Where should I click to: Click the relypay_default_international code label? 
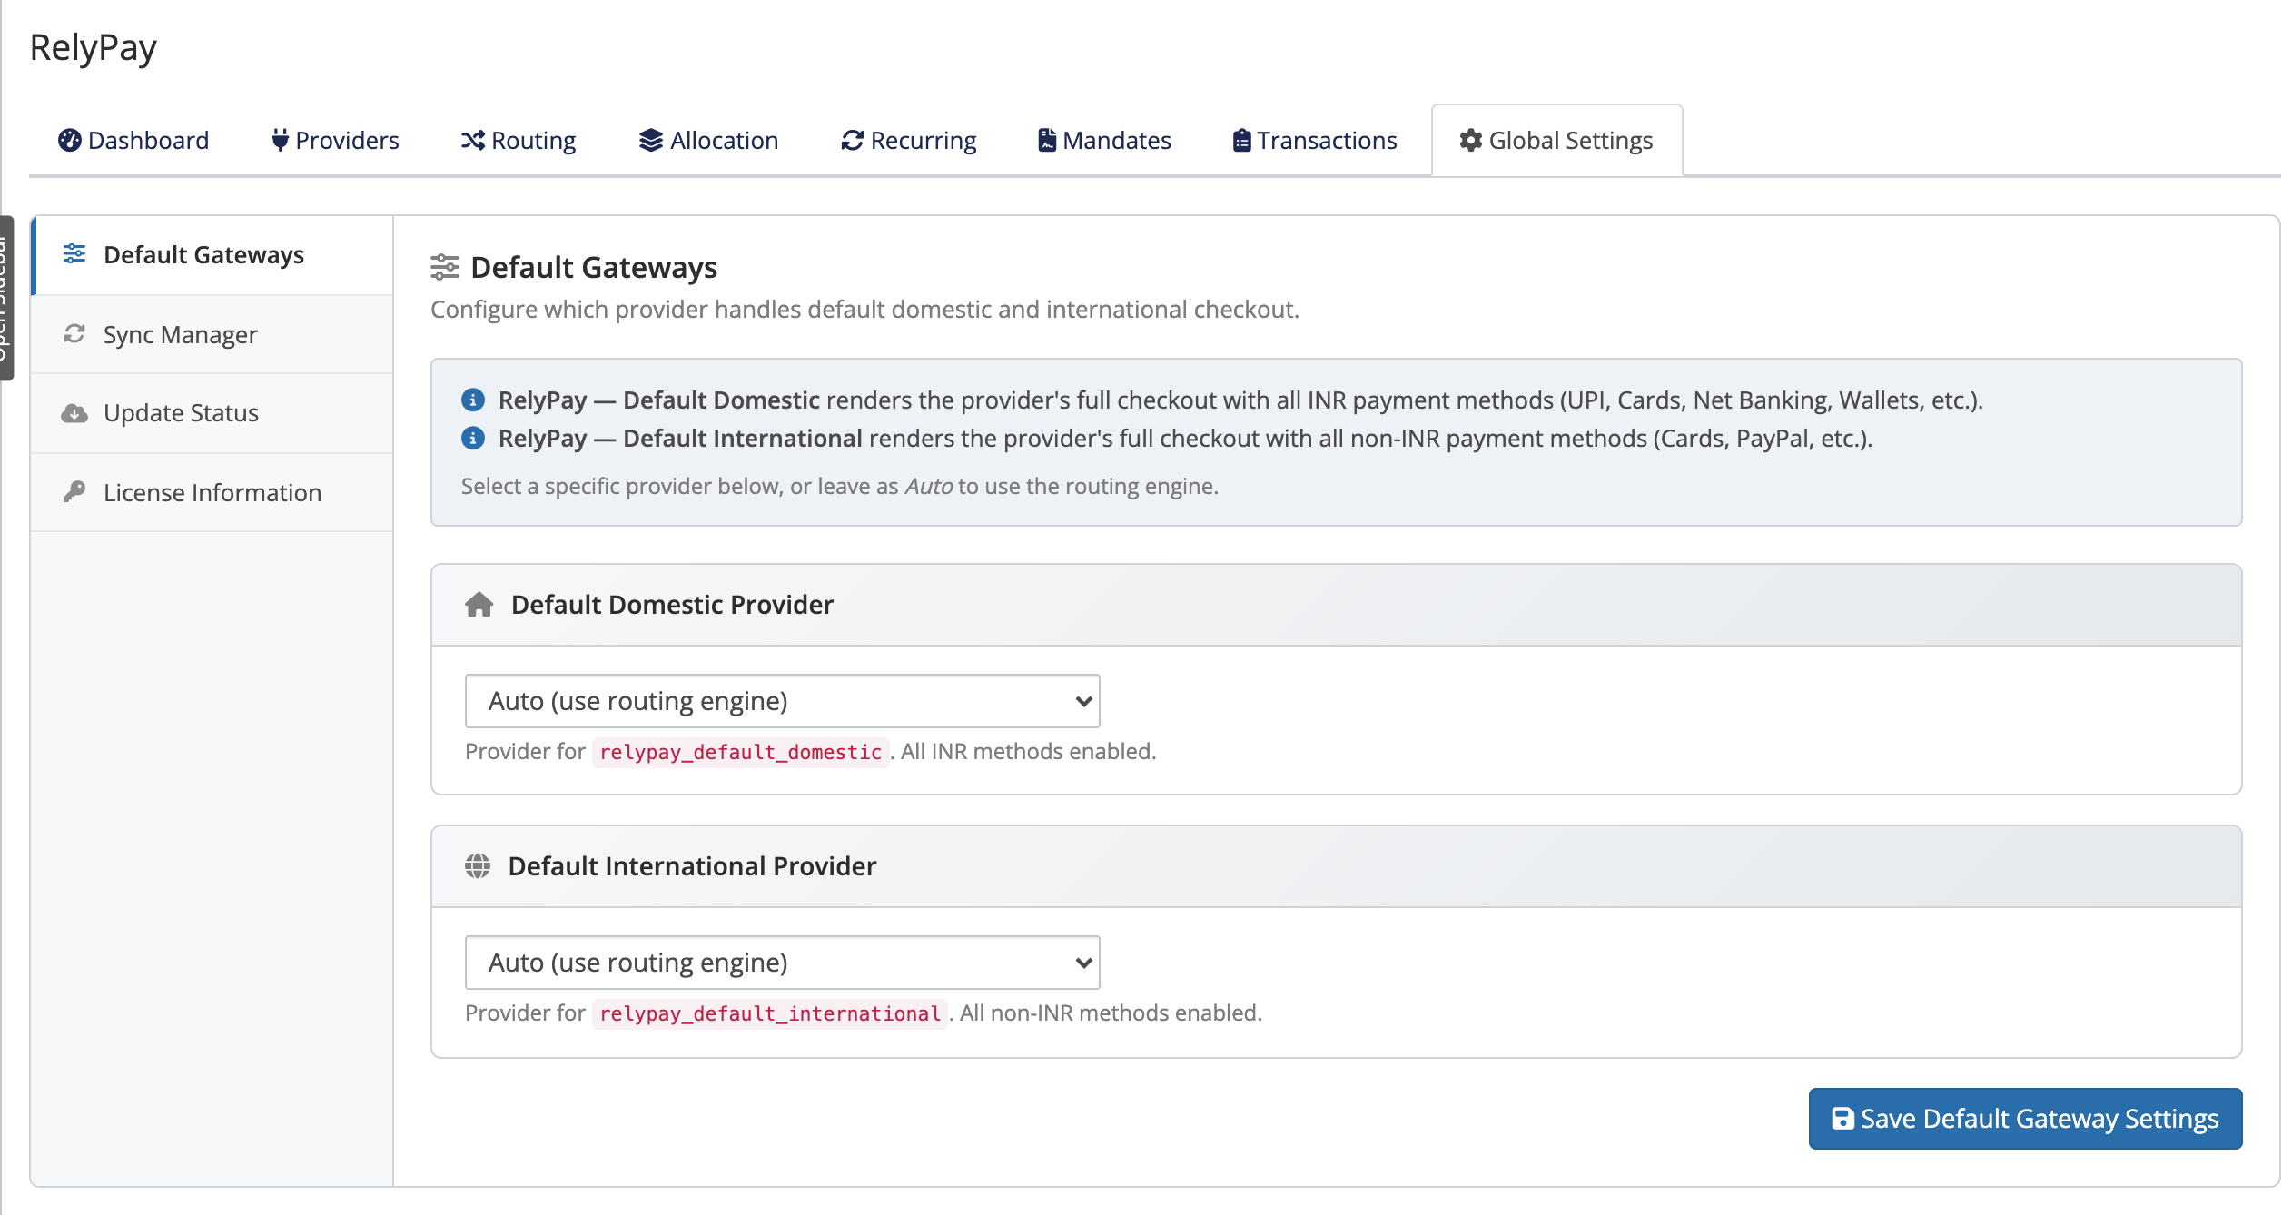click(770, 1013)
